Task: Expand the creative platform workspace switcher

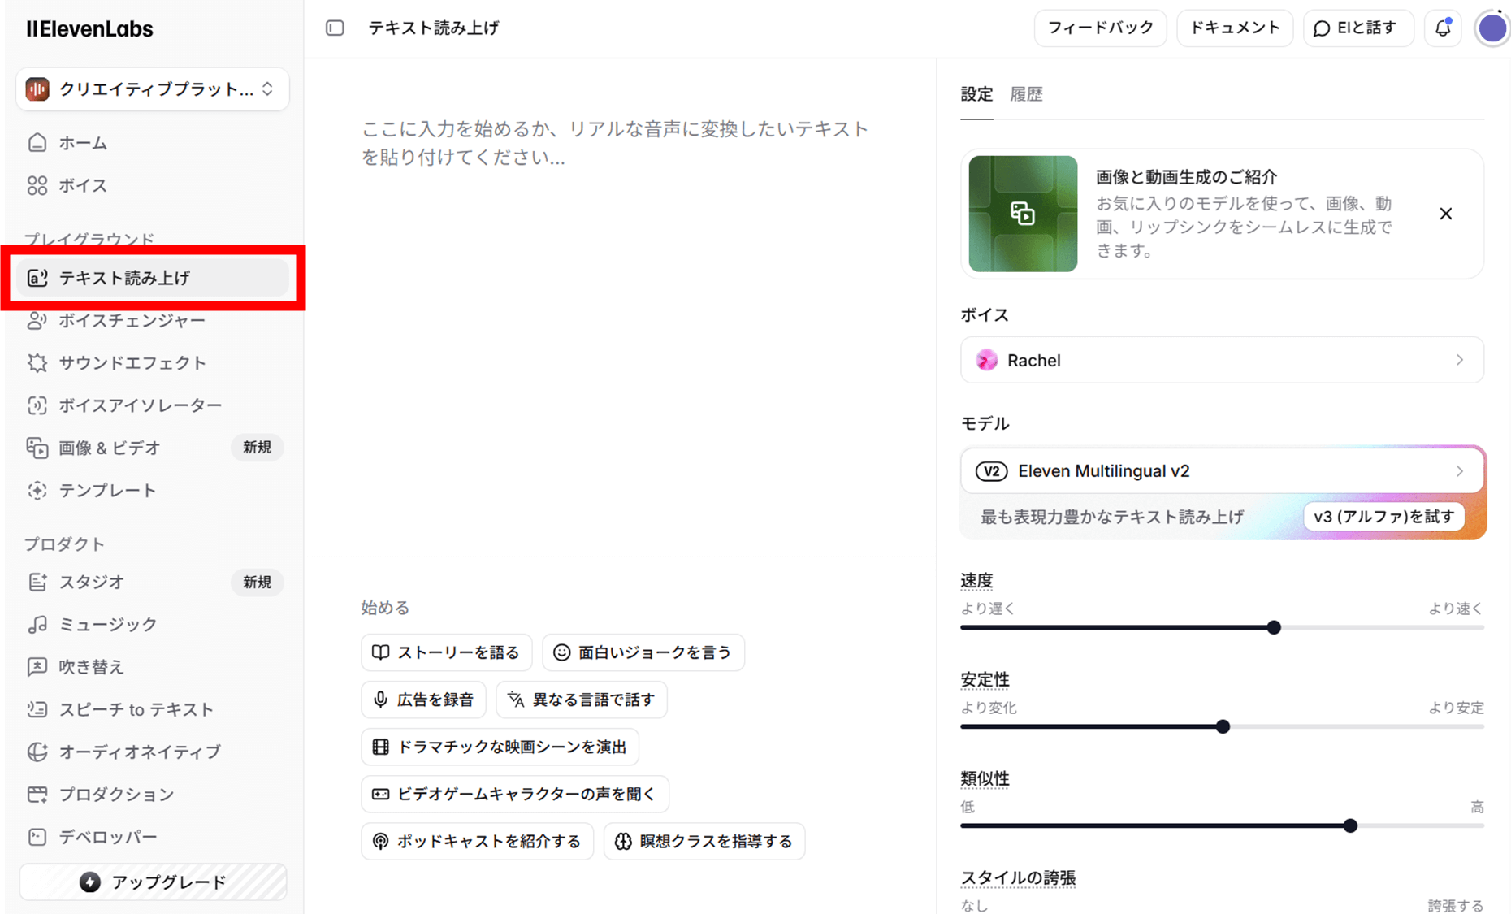Action: [x=152, y=89]
